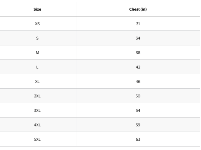
Task: Select the L size cell
Action: pos(38,67)
